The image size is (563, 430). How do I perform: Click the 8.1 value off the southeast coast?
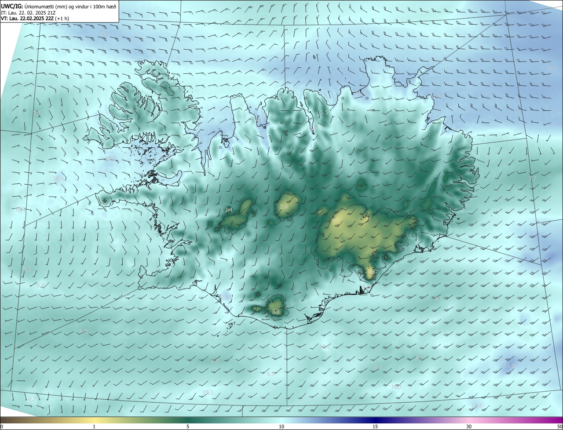coord(438,298)
